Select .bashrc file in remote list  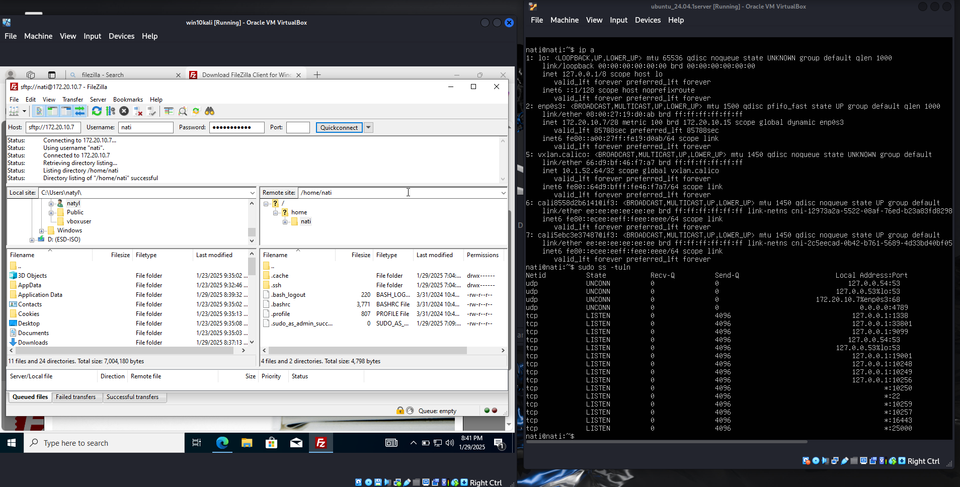[281, 304]
